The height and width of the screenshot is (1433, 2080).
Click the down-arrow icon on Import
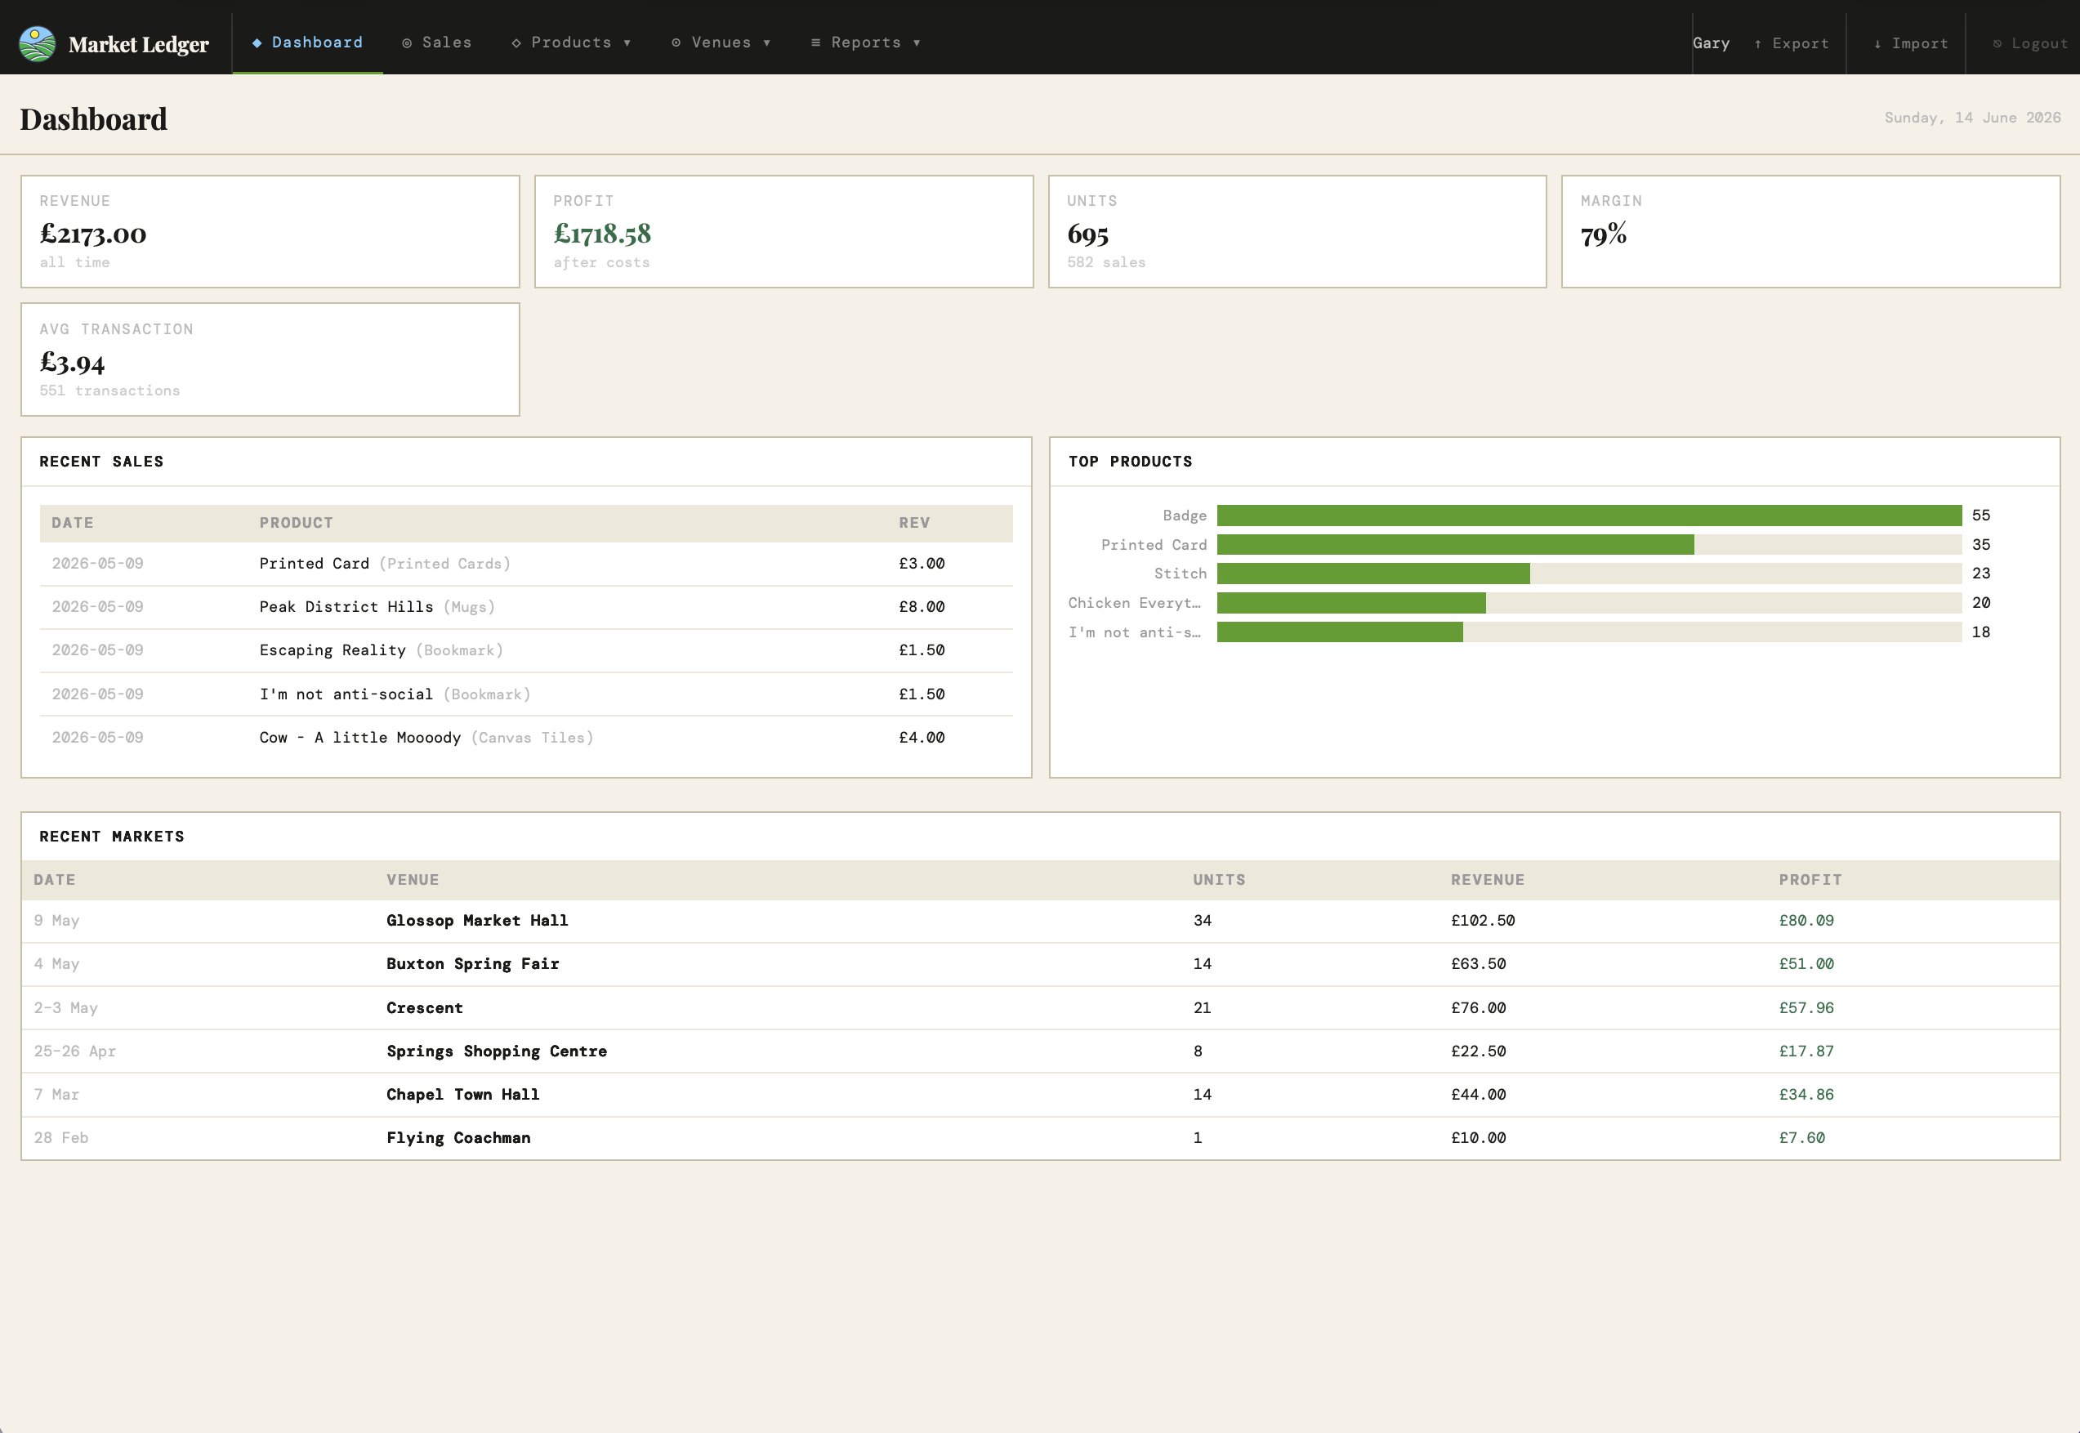(x=1877, y=44)
